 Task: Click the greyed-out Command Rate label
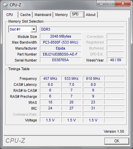coord(25,114)
